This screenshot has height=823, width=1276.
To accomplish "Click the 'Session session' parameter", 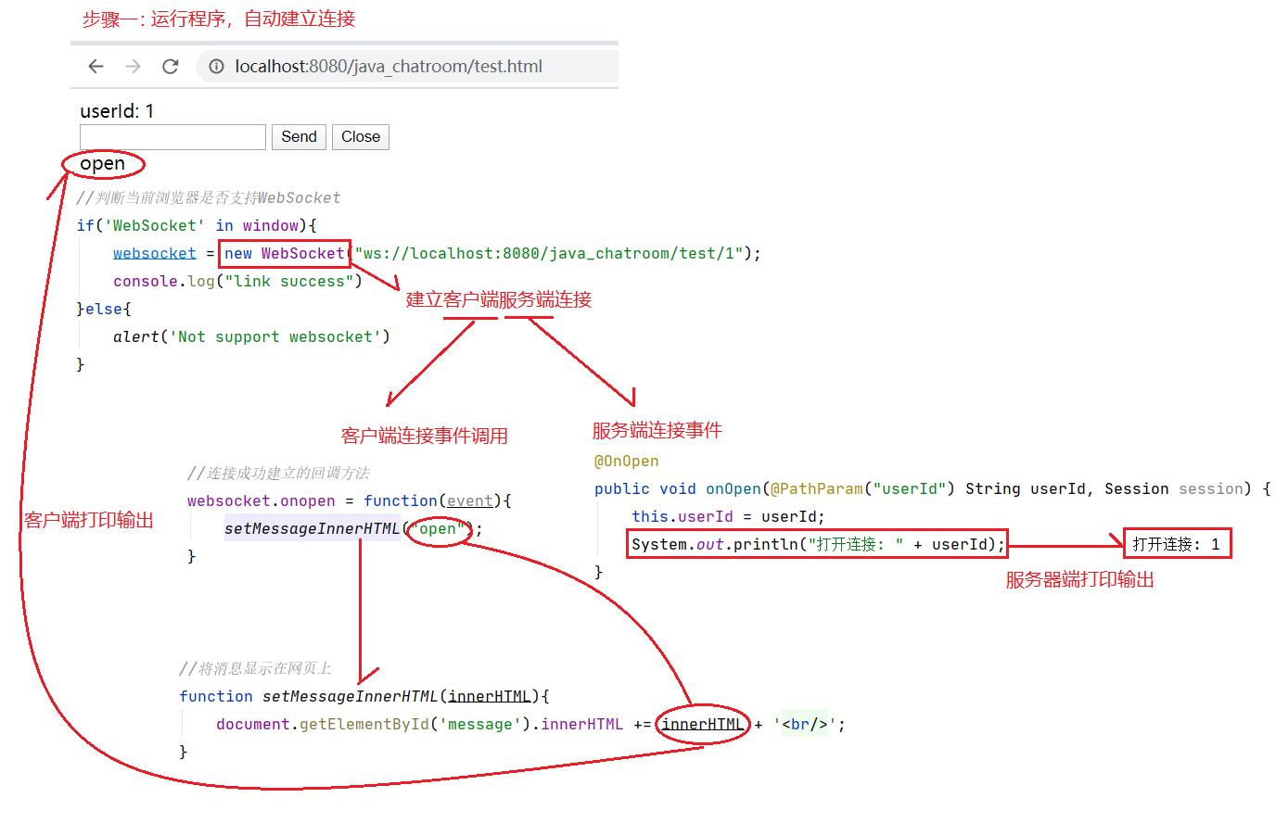I will click(1173, 488).
